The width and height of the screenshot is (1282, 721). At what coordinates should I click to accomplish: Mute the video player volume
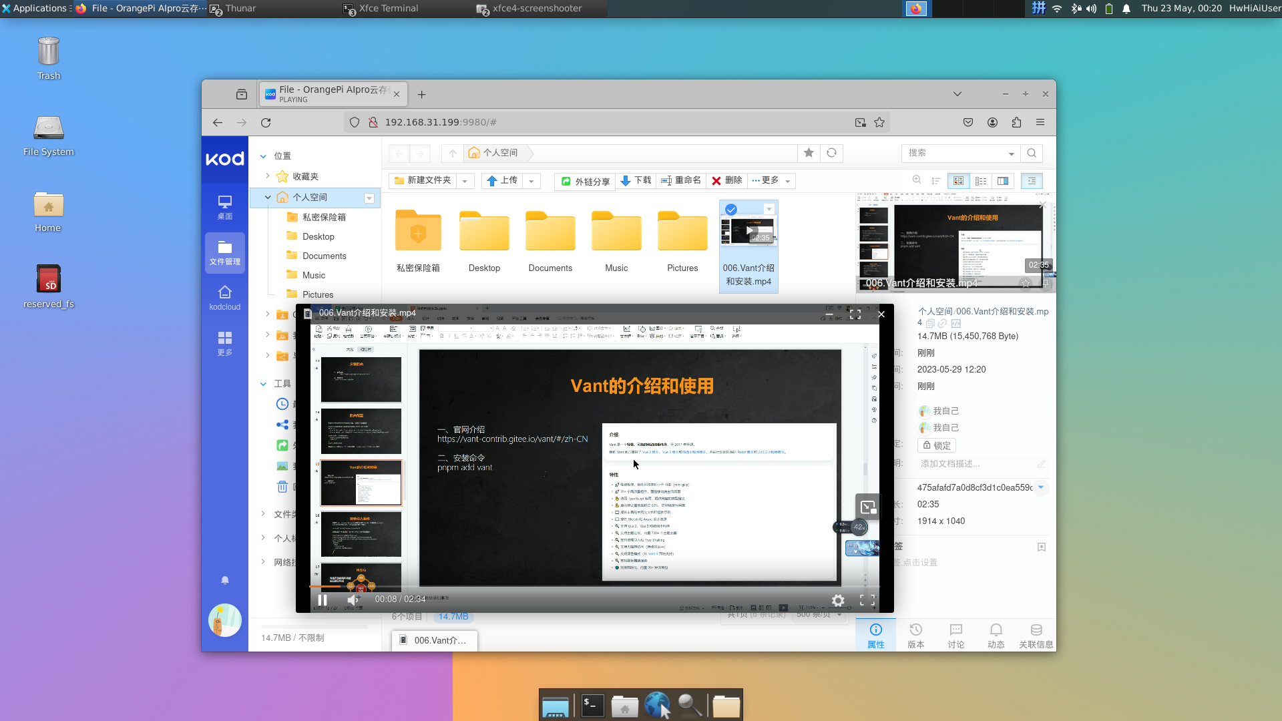point(353,599)
